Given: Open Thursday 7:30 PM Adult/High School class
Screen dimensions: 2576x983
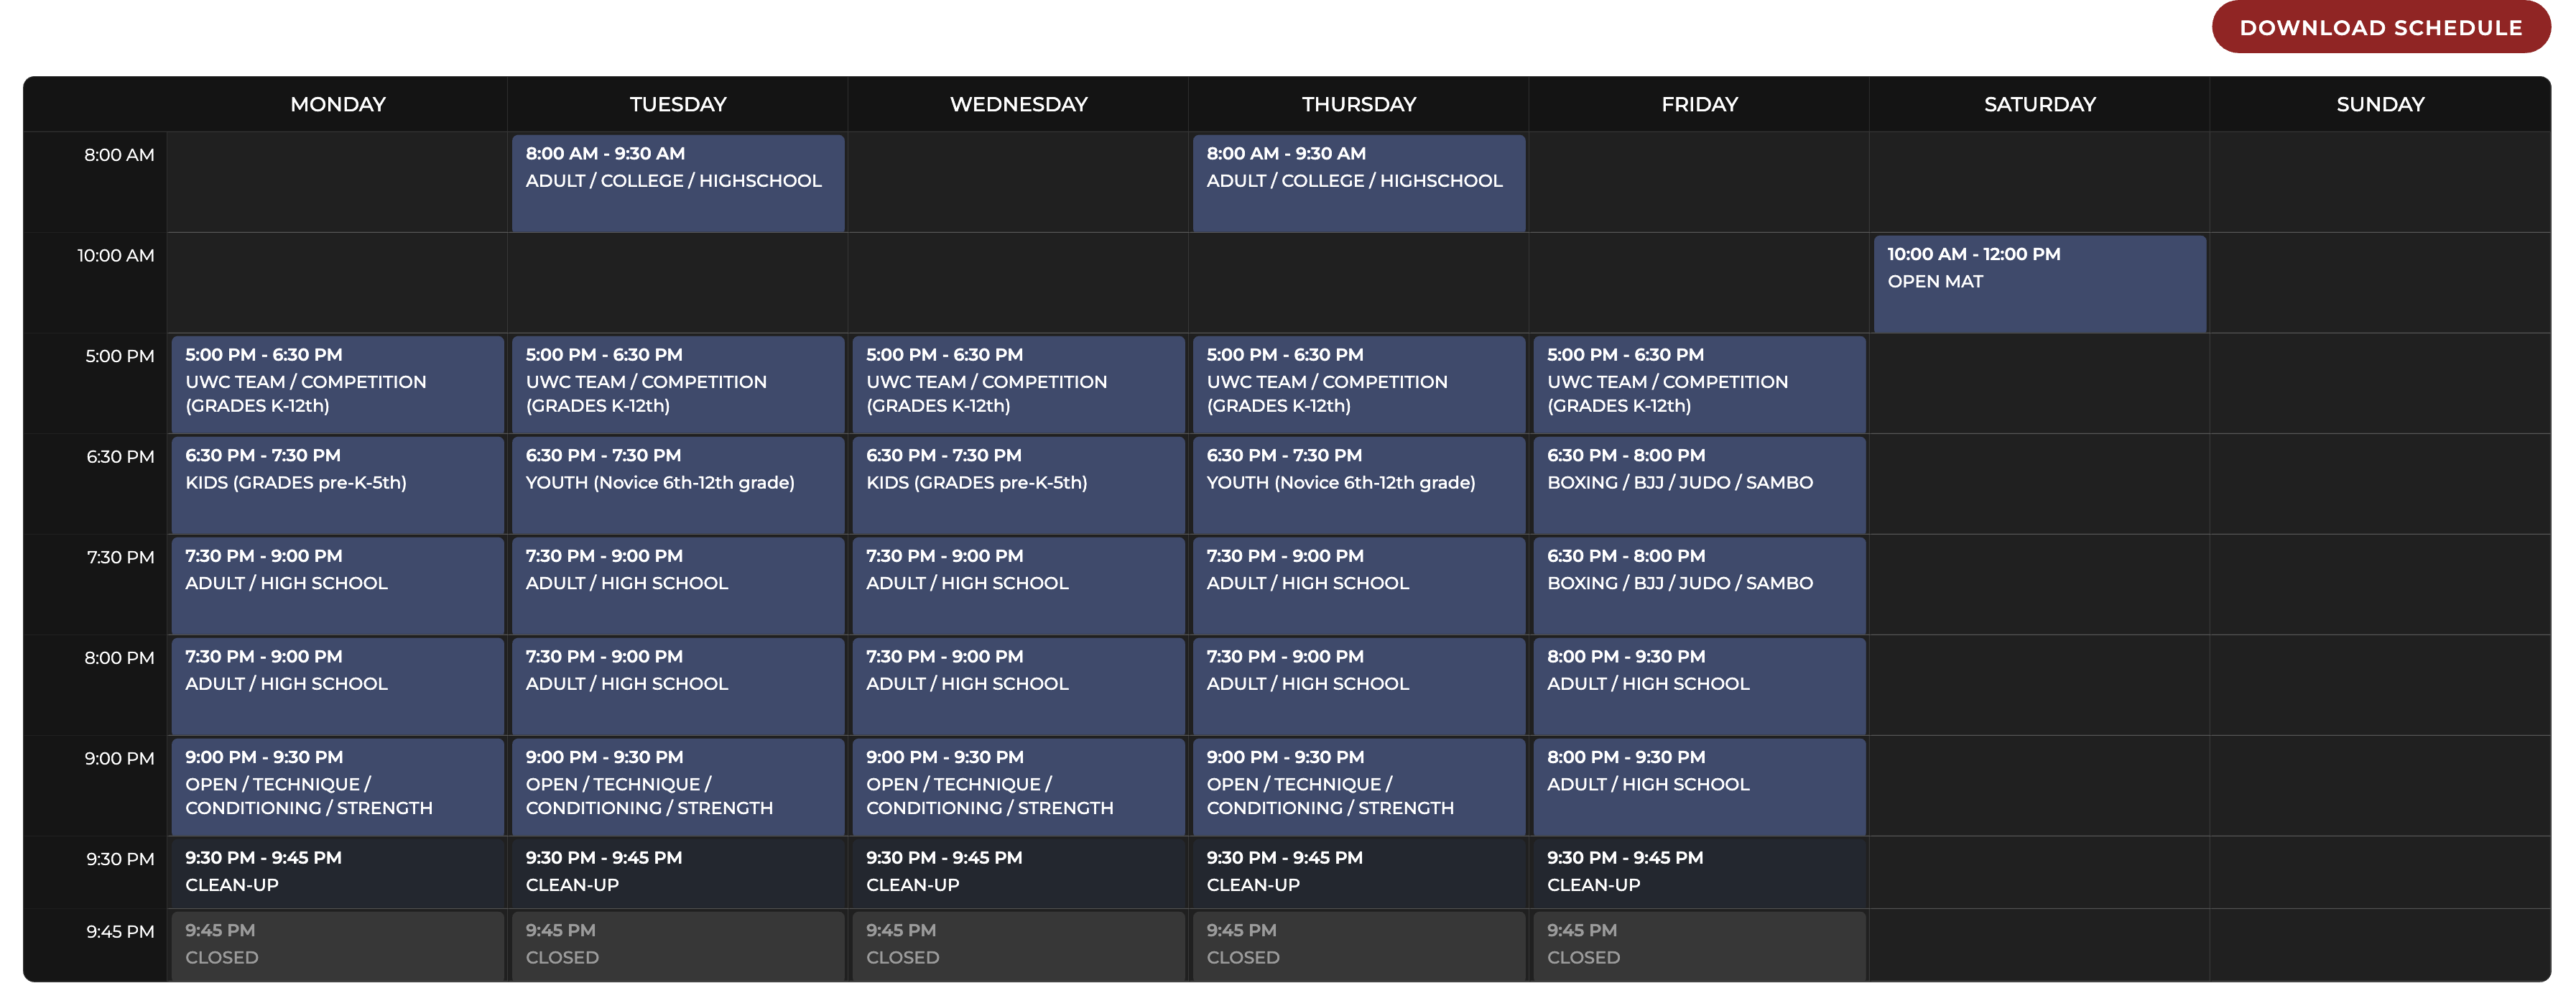Looking at the screenshot, I should coord(1358,585).
